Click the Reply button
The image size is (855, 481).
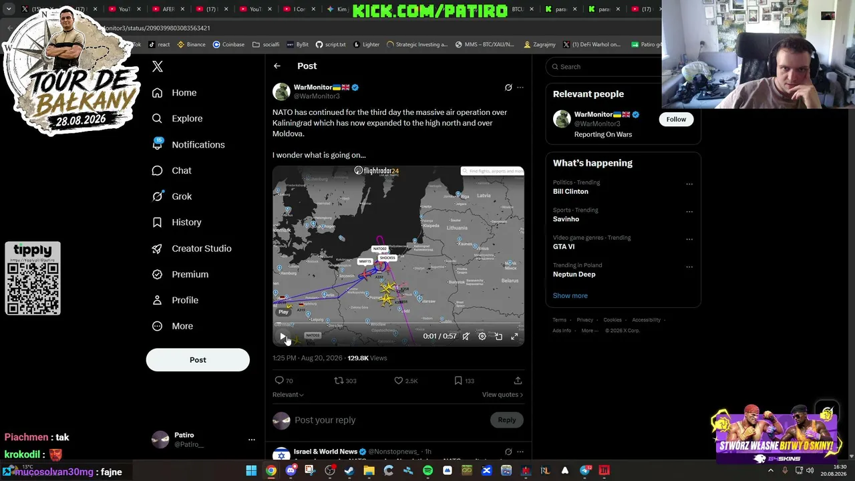pos(507,420)
